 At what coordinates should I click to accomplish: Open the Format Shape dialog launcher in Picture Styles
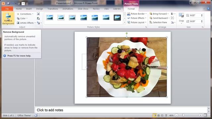[x=146, y=27]
